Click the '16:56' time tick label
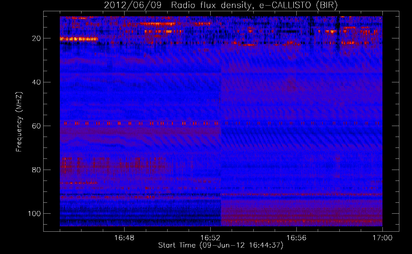The width and height of the screenshot is (412, 254). pos(296,238)
